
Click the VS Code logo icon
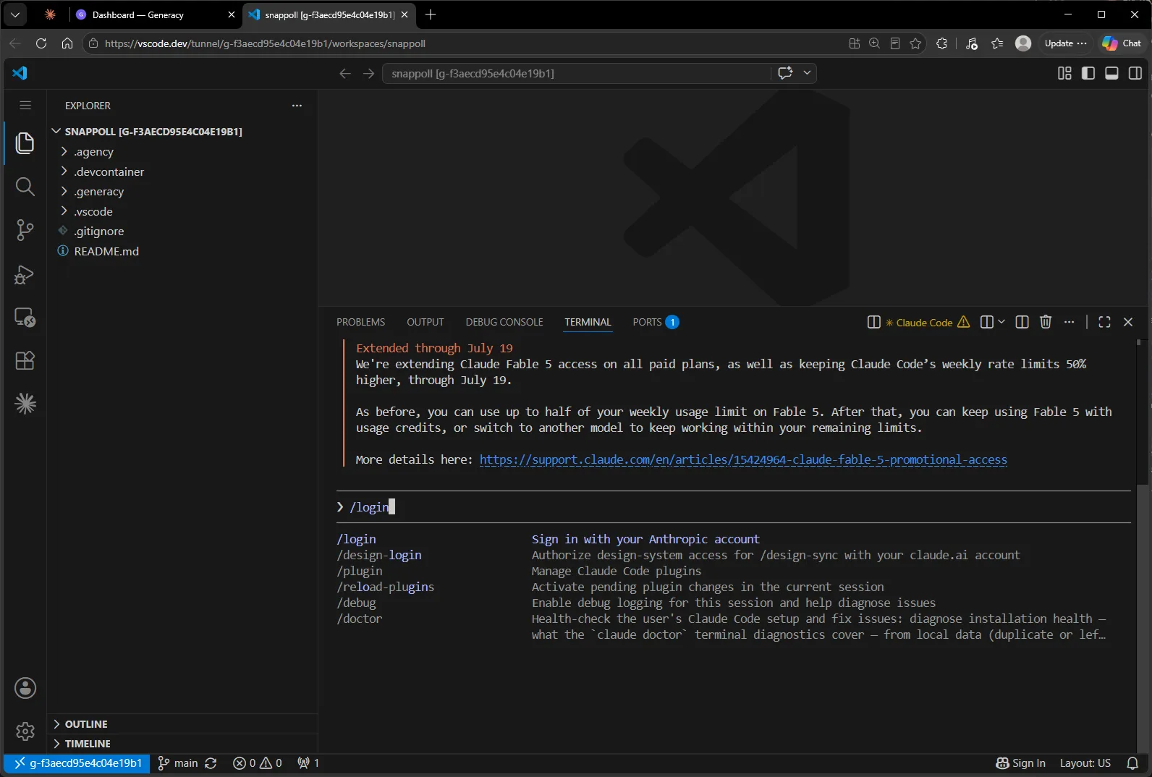[x=20, y=73]
